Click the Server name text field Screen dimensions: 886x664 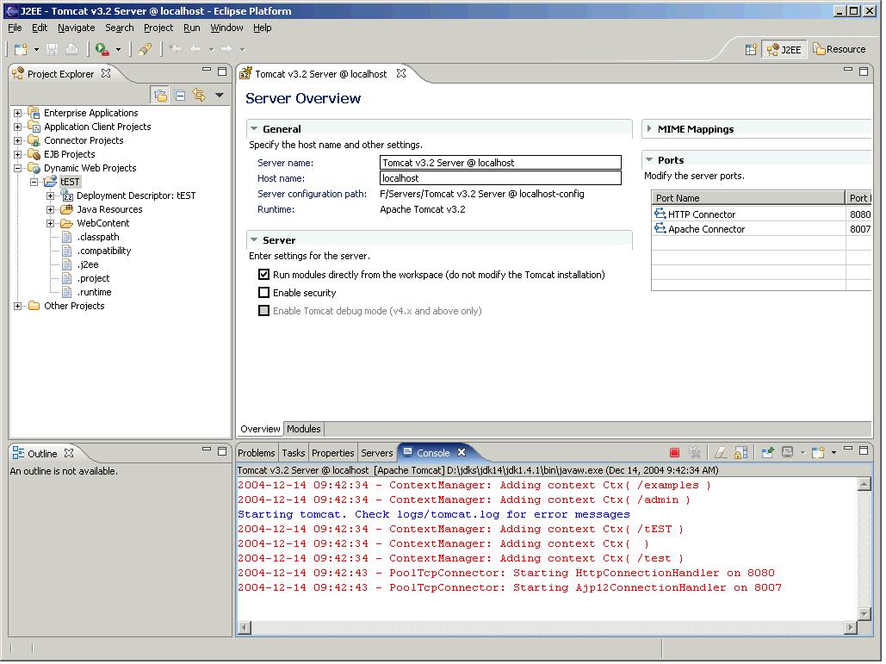click(x=500, y=163)
